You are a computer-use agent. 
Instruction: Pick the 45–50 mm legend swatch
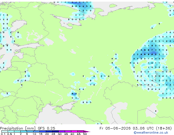81,131
